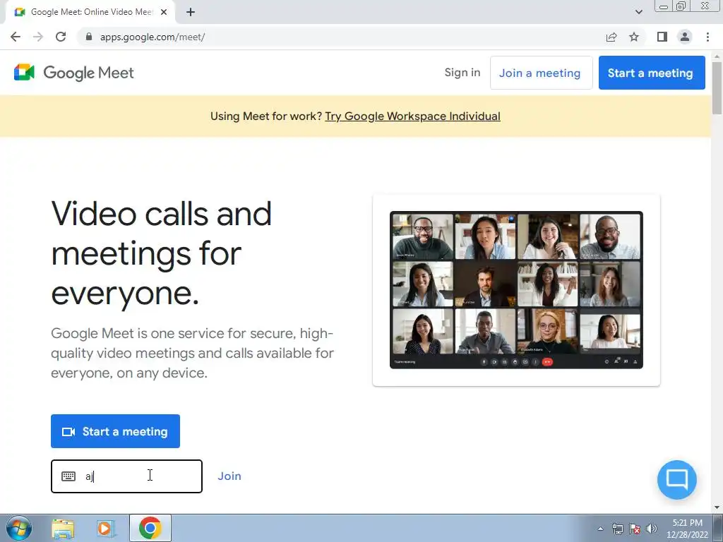Click the video meeting grid preview image
The image size is (723, 542).
pos(516,290)
